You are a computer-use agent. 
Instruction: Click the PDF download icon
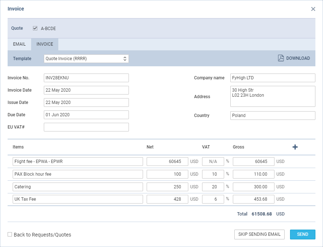click(x=281, y=58)
